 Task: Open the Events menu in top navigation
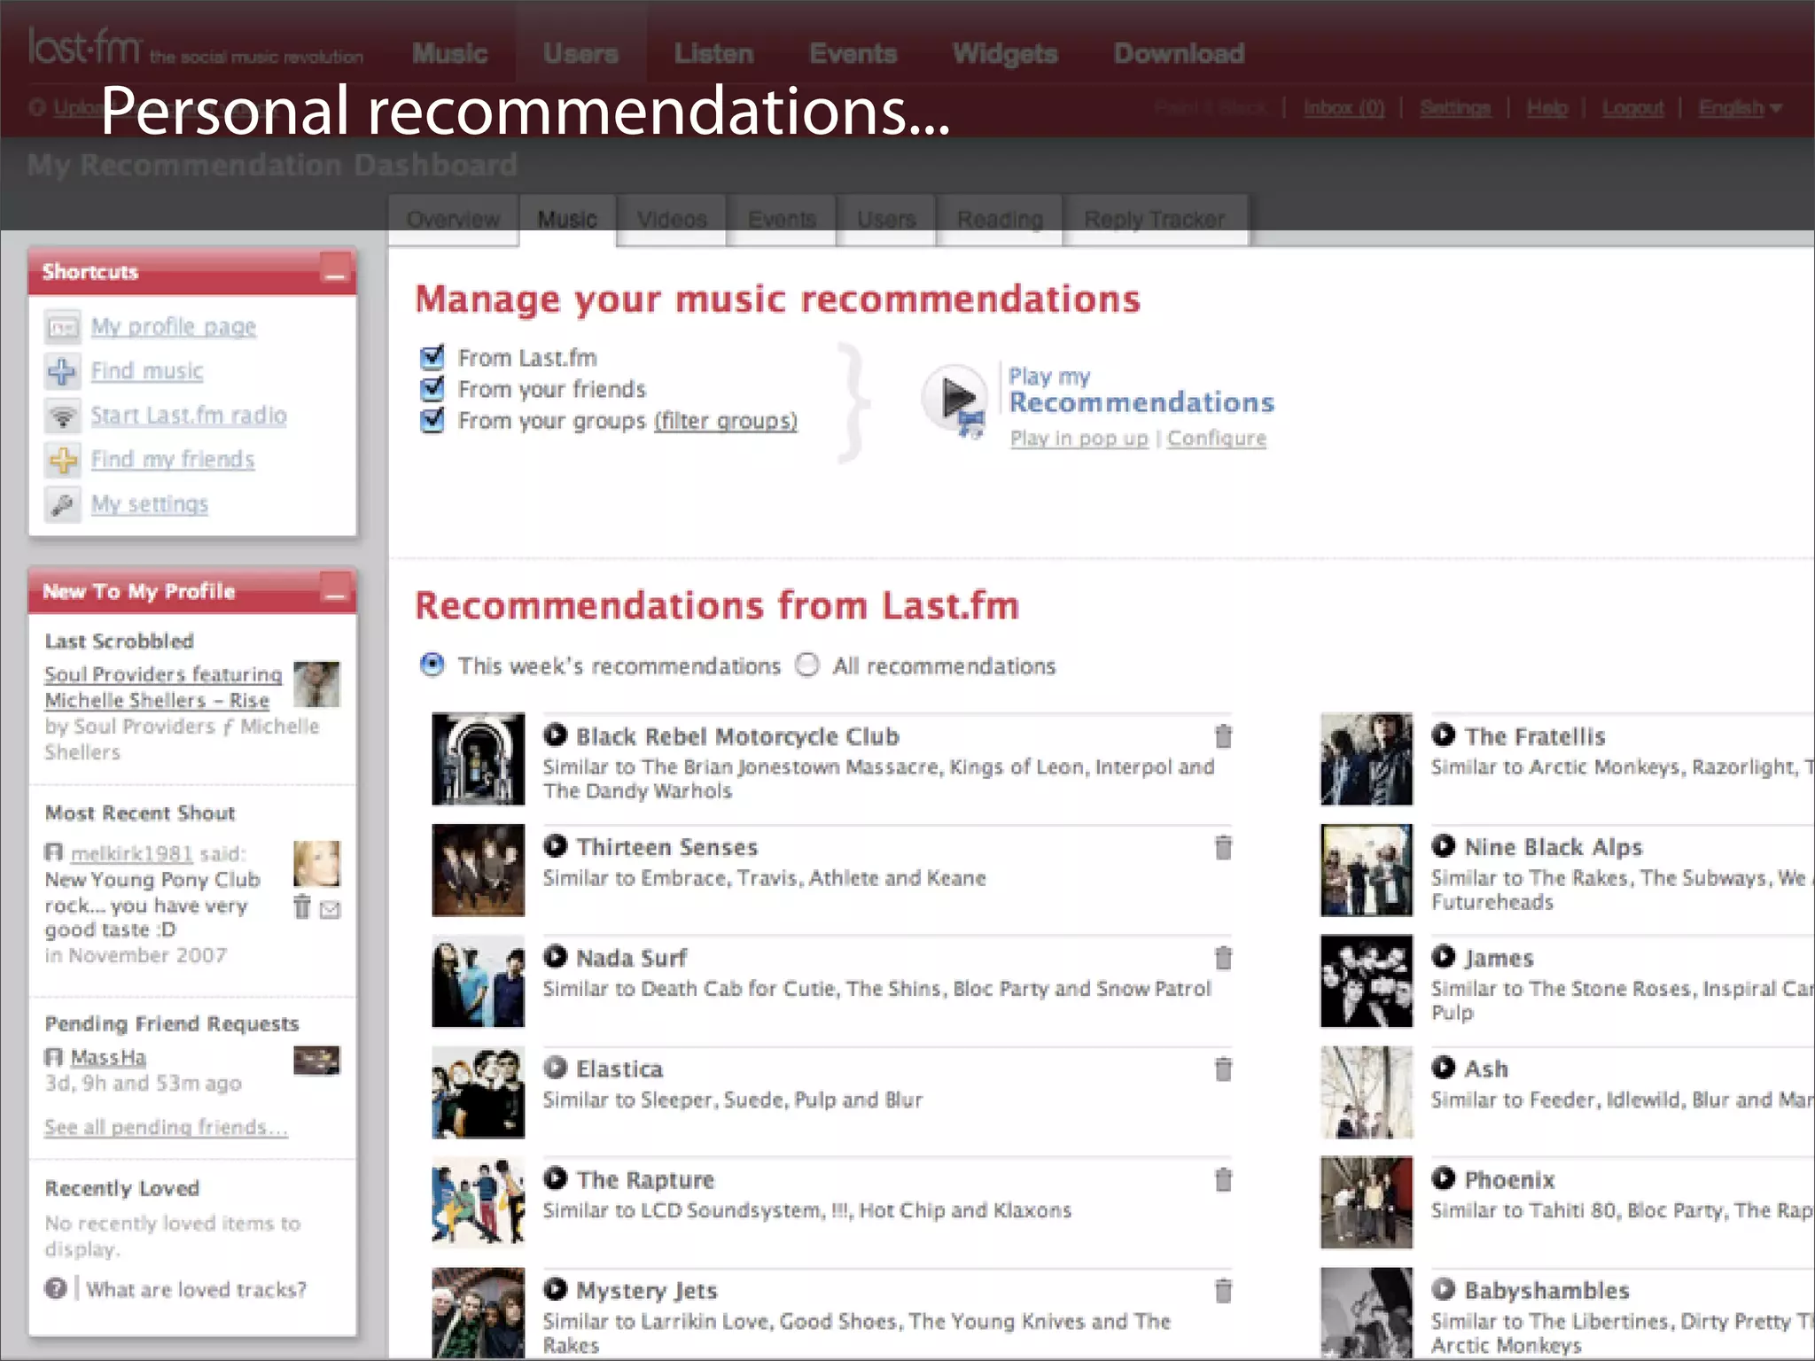pyautogui.click(x=853, y=53)
